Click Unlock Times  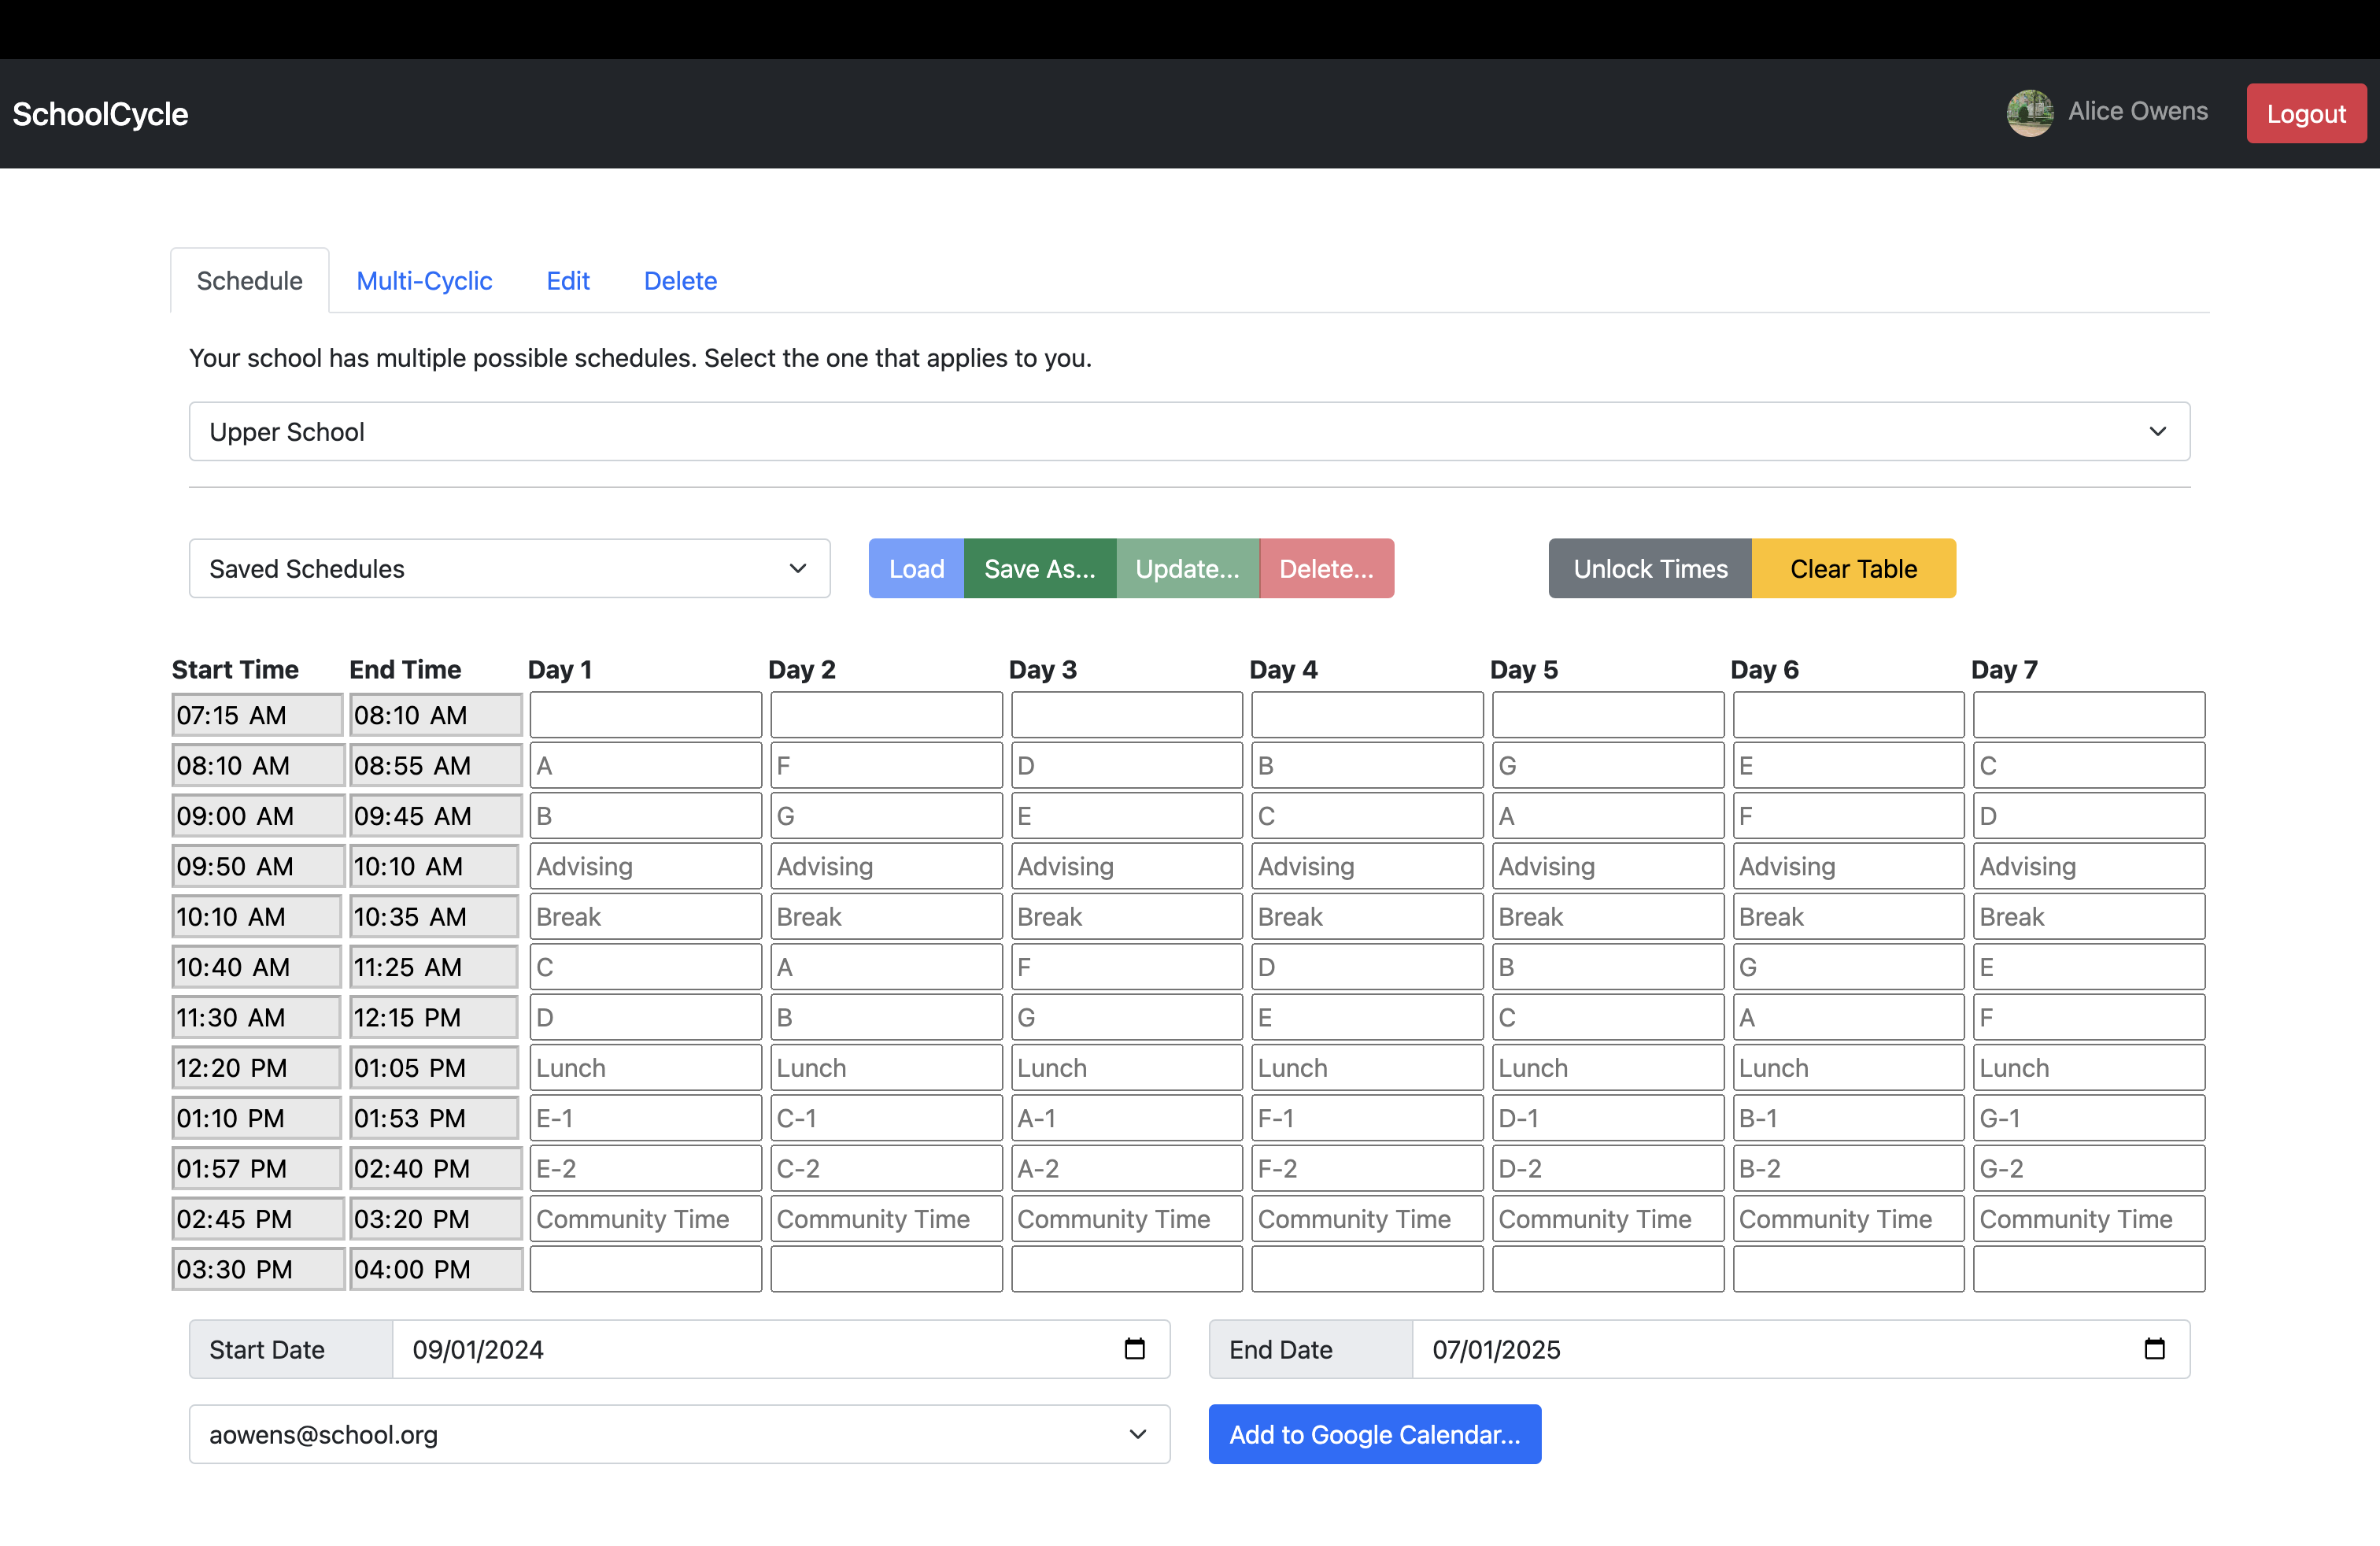(x=1649, y=568)
